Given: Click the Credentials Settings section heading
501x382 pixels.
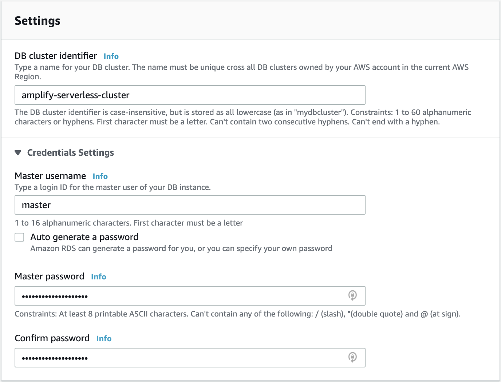Looking at the screenshot, I should click(x=71, y=153).
